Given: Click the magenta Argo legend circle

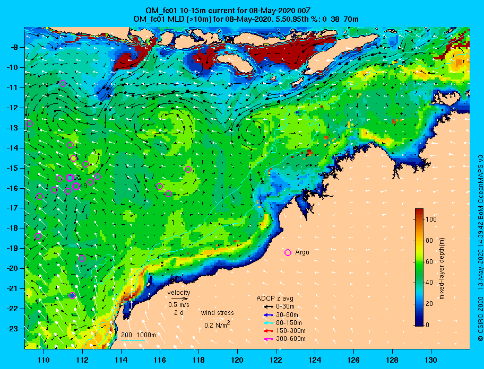Looking at the screenshot, I should tap(288, 252).
